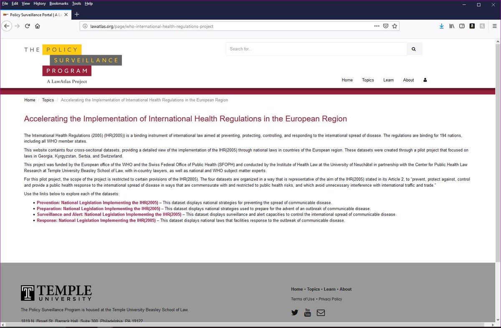Open Preparation: National Legislation dataset link
This screenshot has width=501, height=328.
98,208
